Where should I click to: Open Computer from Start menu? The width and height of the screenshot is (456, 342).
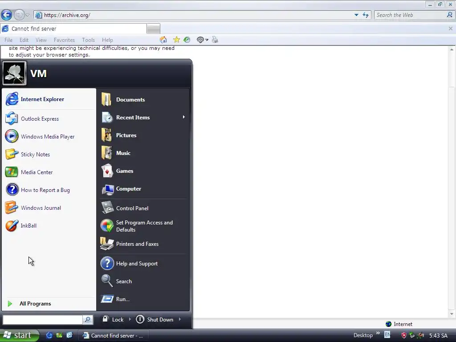[144, 189]
